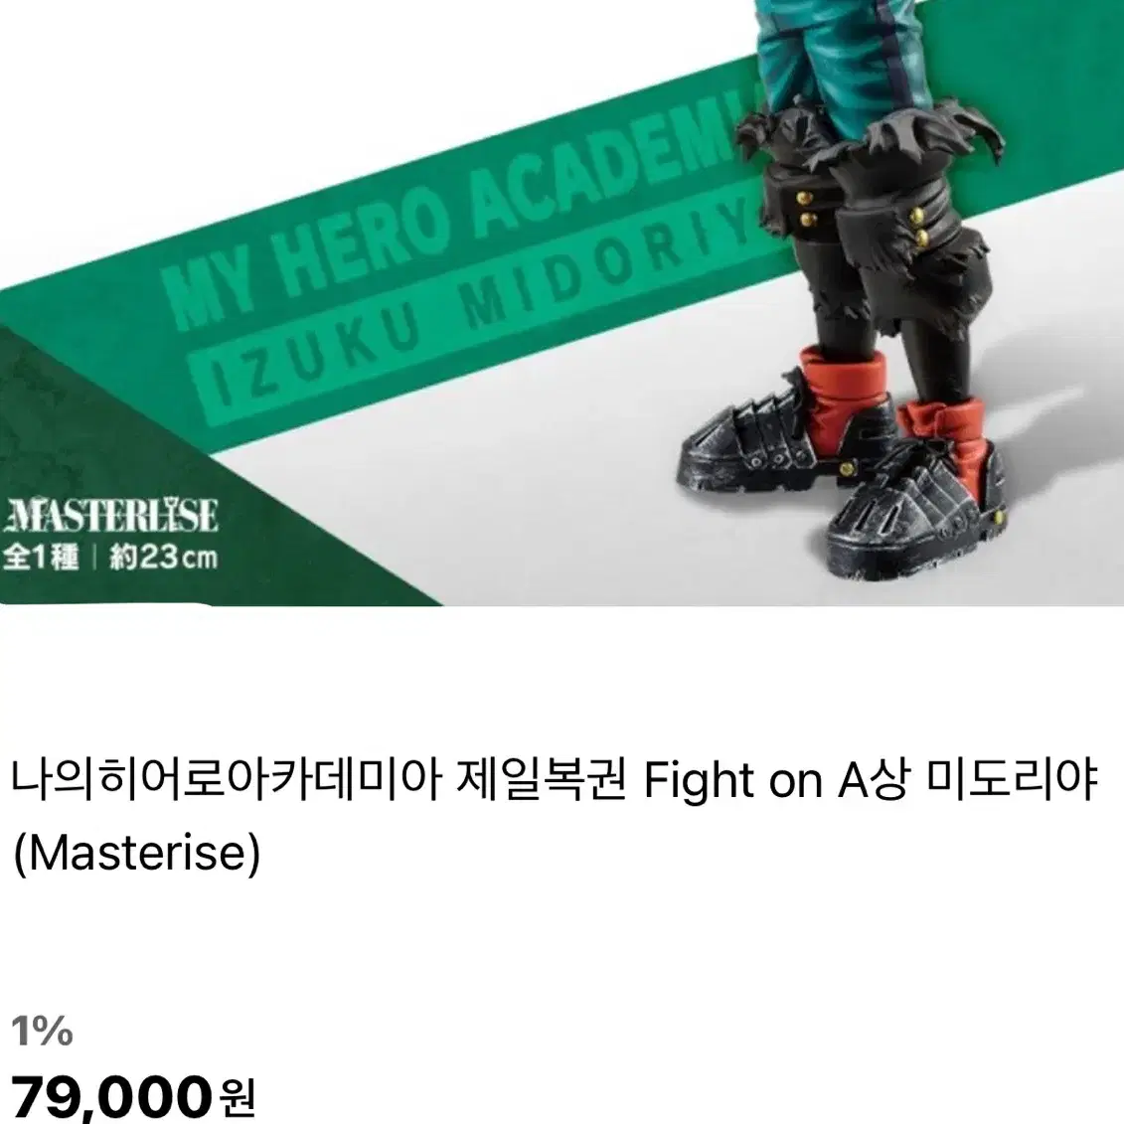Click the 미도리야 name in title
This screenshot has width=1124, height=1124.
point(1012,781)
